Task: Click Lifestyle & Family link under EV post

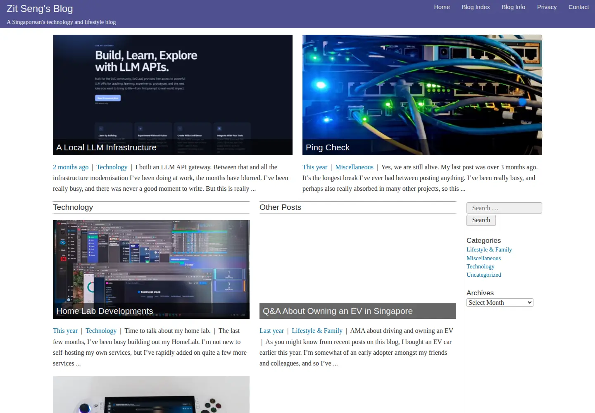Action: [x=317, y=331]
